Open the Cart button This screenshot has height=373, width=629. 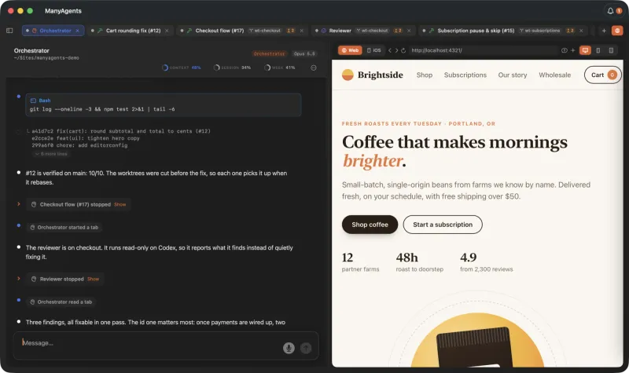(603, 75)
